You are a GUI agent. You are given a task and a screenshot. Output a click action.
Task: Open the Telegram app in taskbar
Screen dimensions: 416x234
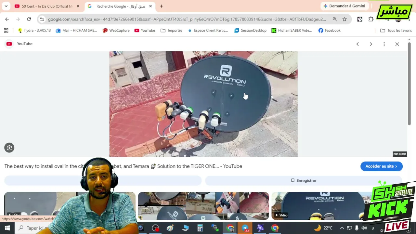245,228
